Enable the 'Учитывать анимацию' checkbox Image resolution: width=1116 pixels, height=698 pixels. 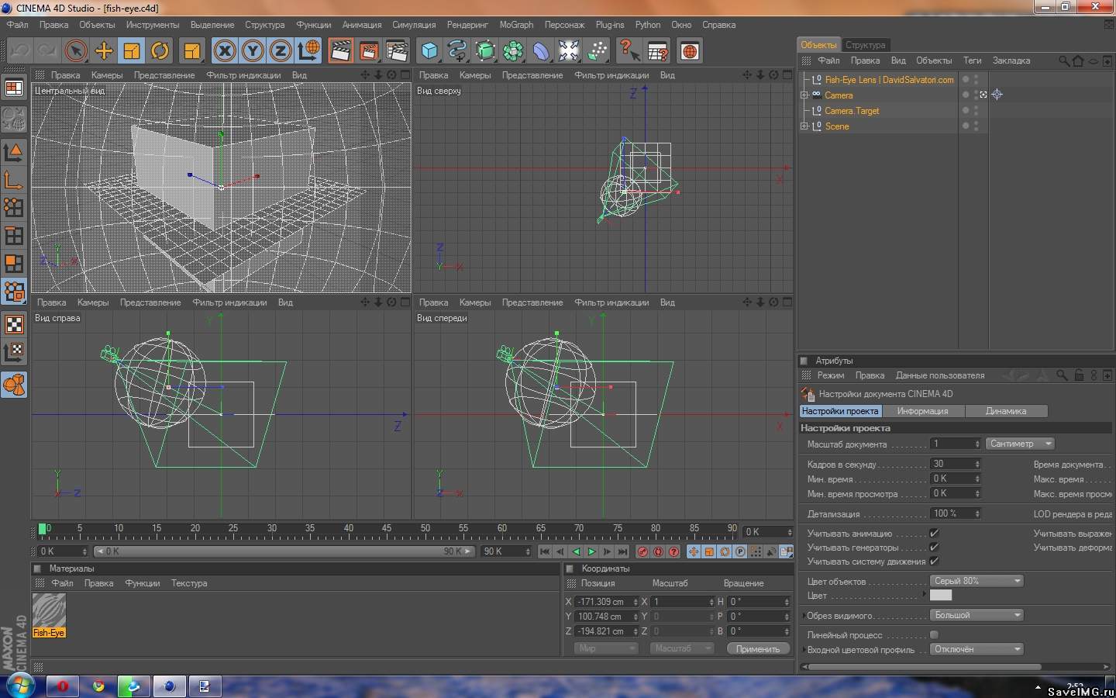click(934, 534)
